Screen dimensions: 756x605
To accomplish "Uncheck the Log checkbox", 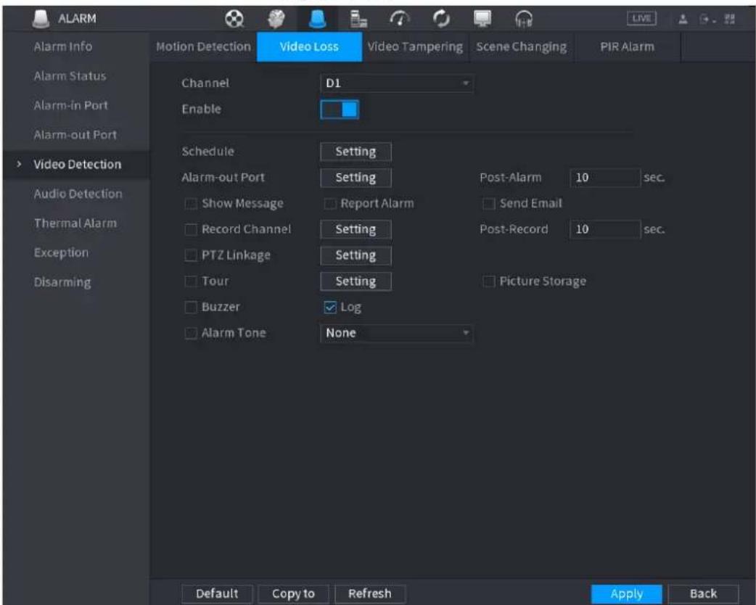I will click(330, 307).
